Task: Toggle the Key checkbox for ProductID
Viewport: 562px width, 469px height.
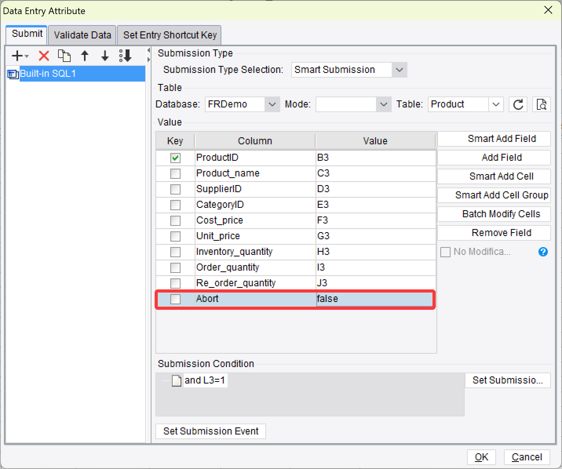Action: tap(175, 158)
